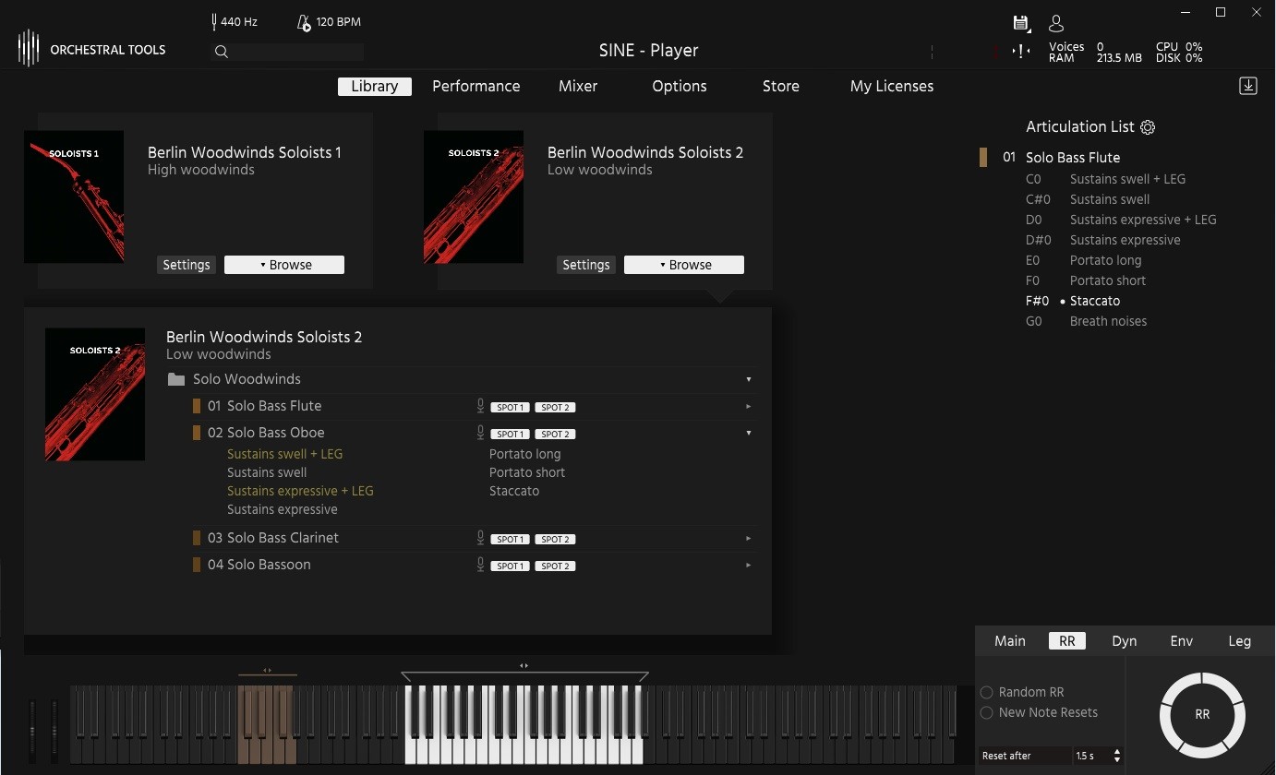Open the user account icon
The height and width of the screenshot is (775, 1276).
1056,24
